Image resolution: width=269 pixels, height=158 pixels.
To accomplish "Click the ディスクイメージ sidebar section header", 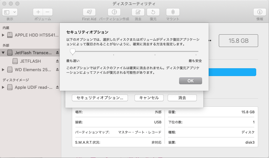I will tap(16, 80).
